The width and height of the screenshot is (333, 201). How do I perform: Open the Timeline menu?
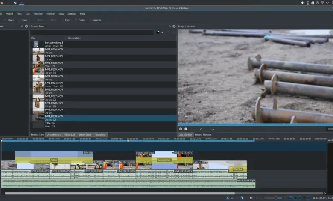click(38, 14)
